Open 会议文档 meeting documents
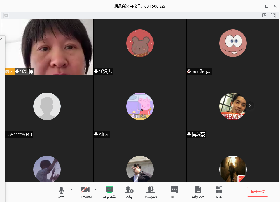The width and height of the screenshot is (280, 202). click(x=198, y=192)
